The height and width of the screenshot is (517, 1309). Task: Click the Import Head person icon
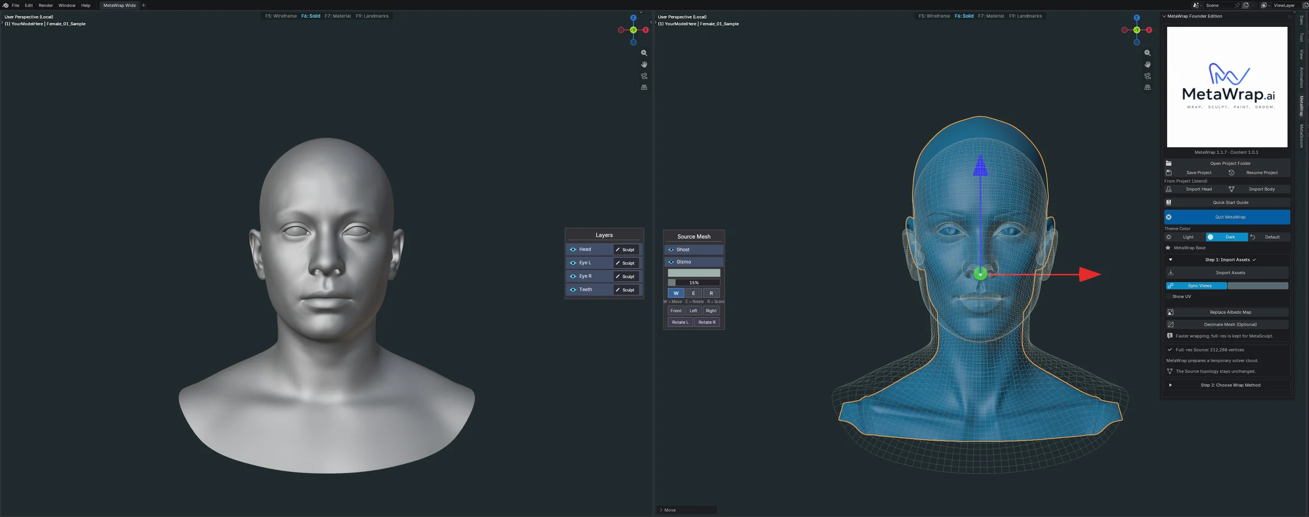[1169, 189]
